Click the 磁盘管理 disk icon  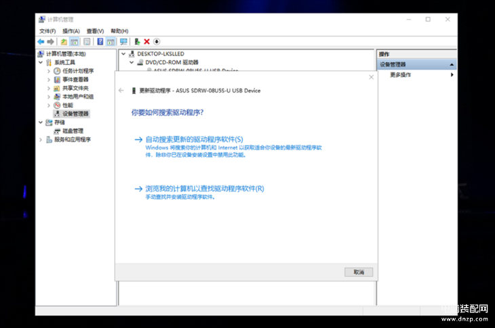(57, 131)
